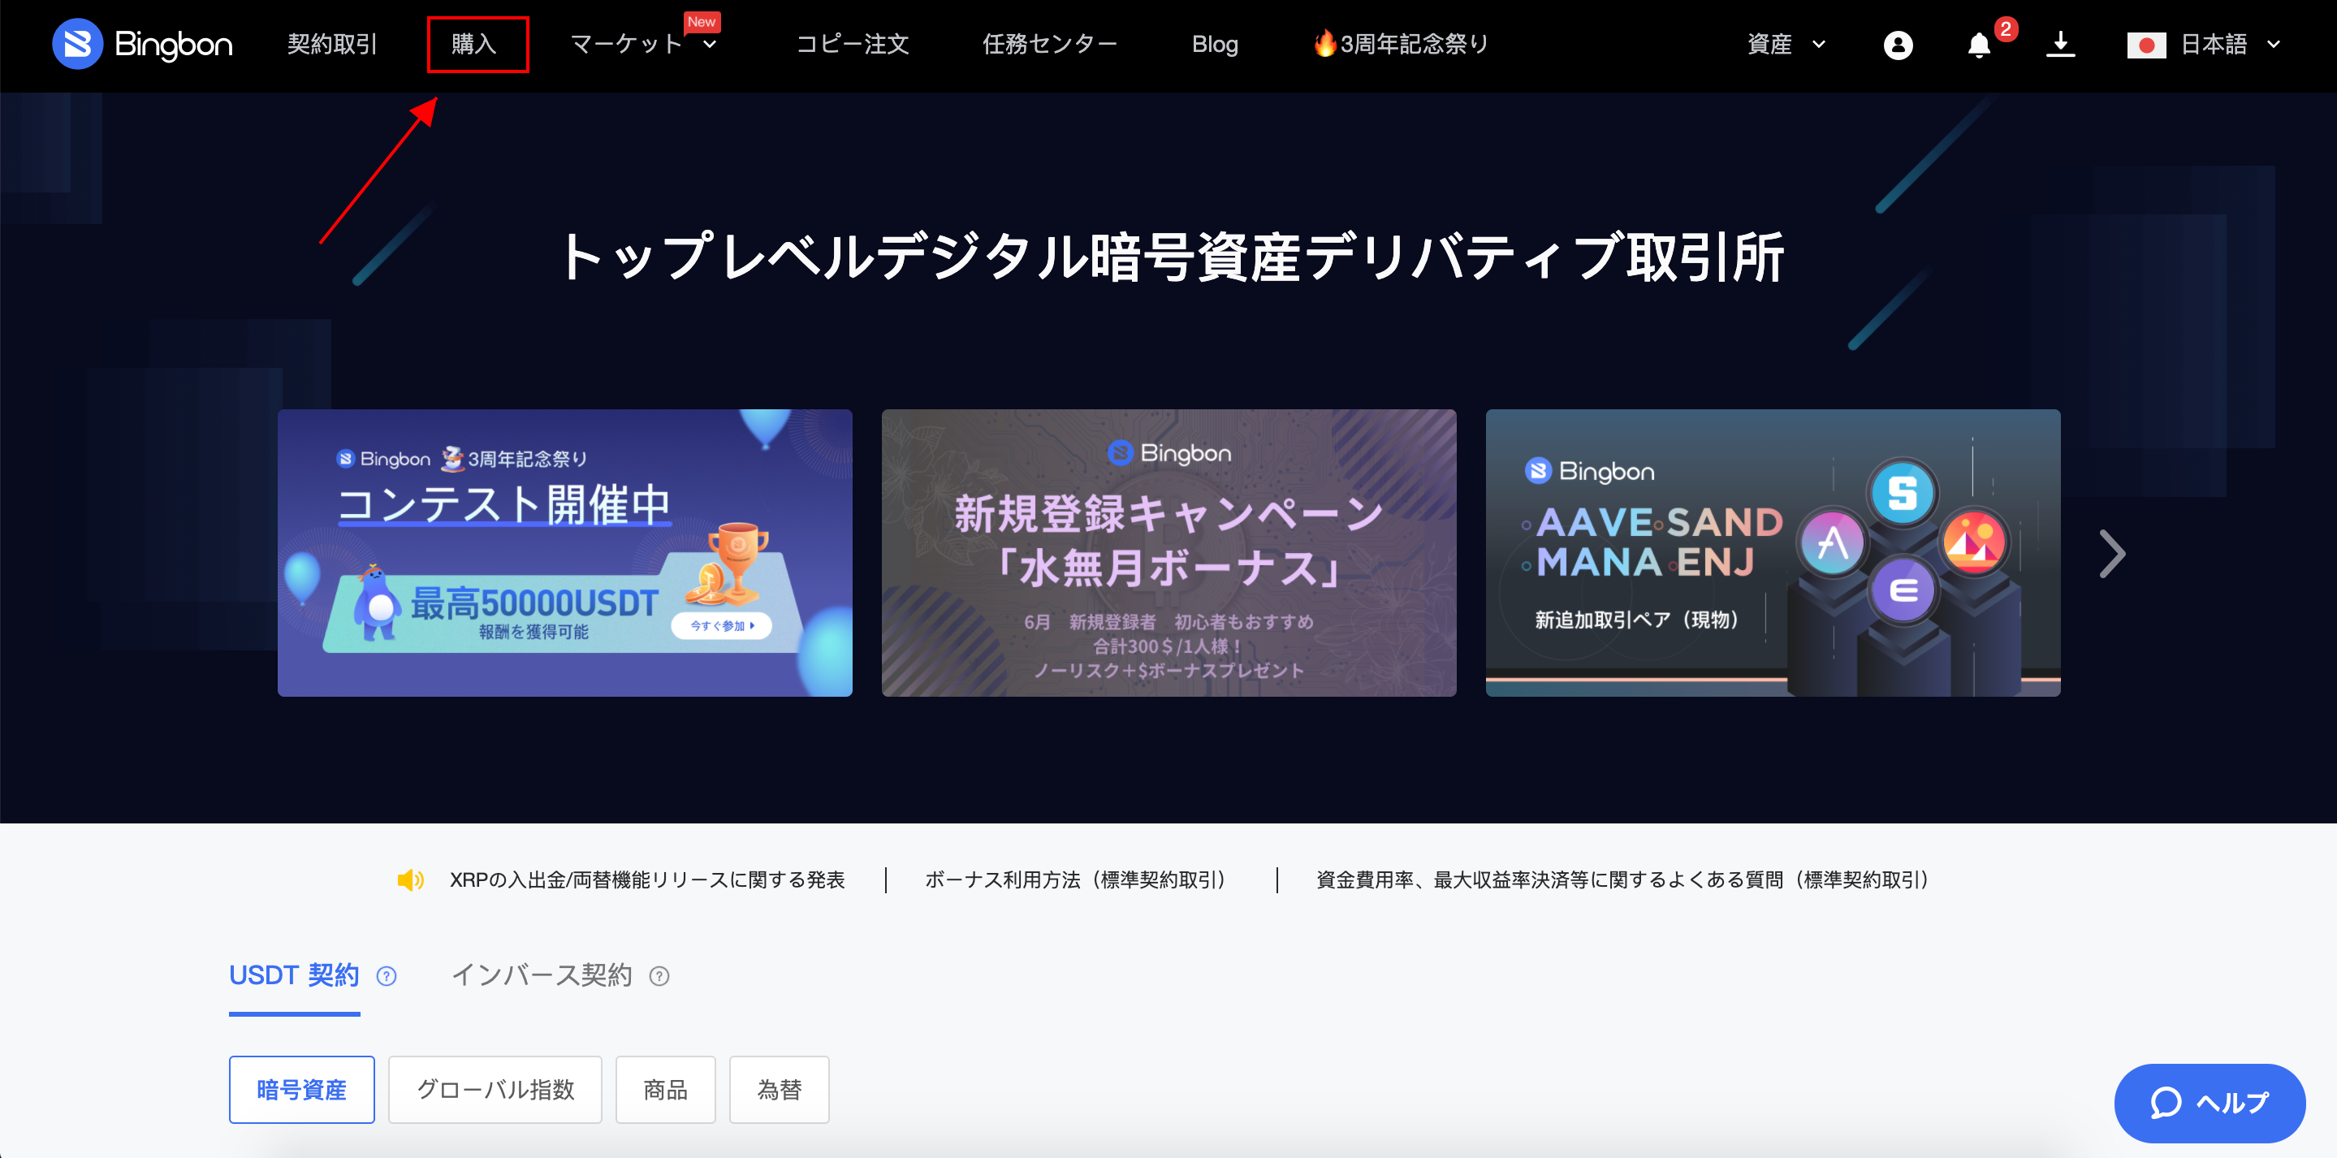This screenshot has width=2337, height=1158.
Task: Open 任務センター from the top menu
Action: [1050, 45]
